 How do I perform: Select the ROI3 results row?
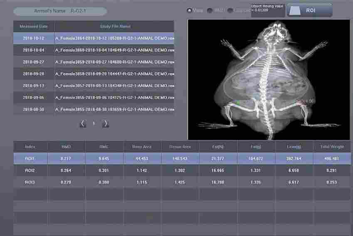pyautogui.click(x=182, y=182)
